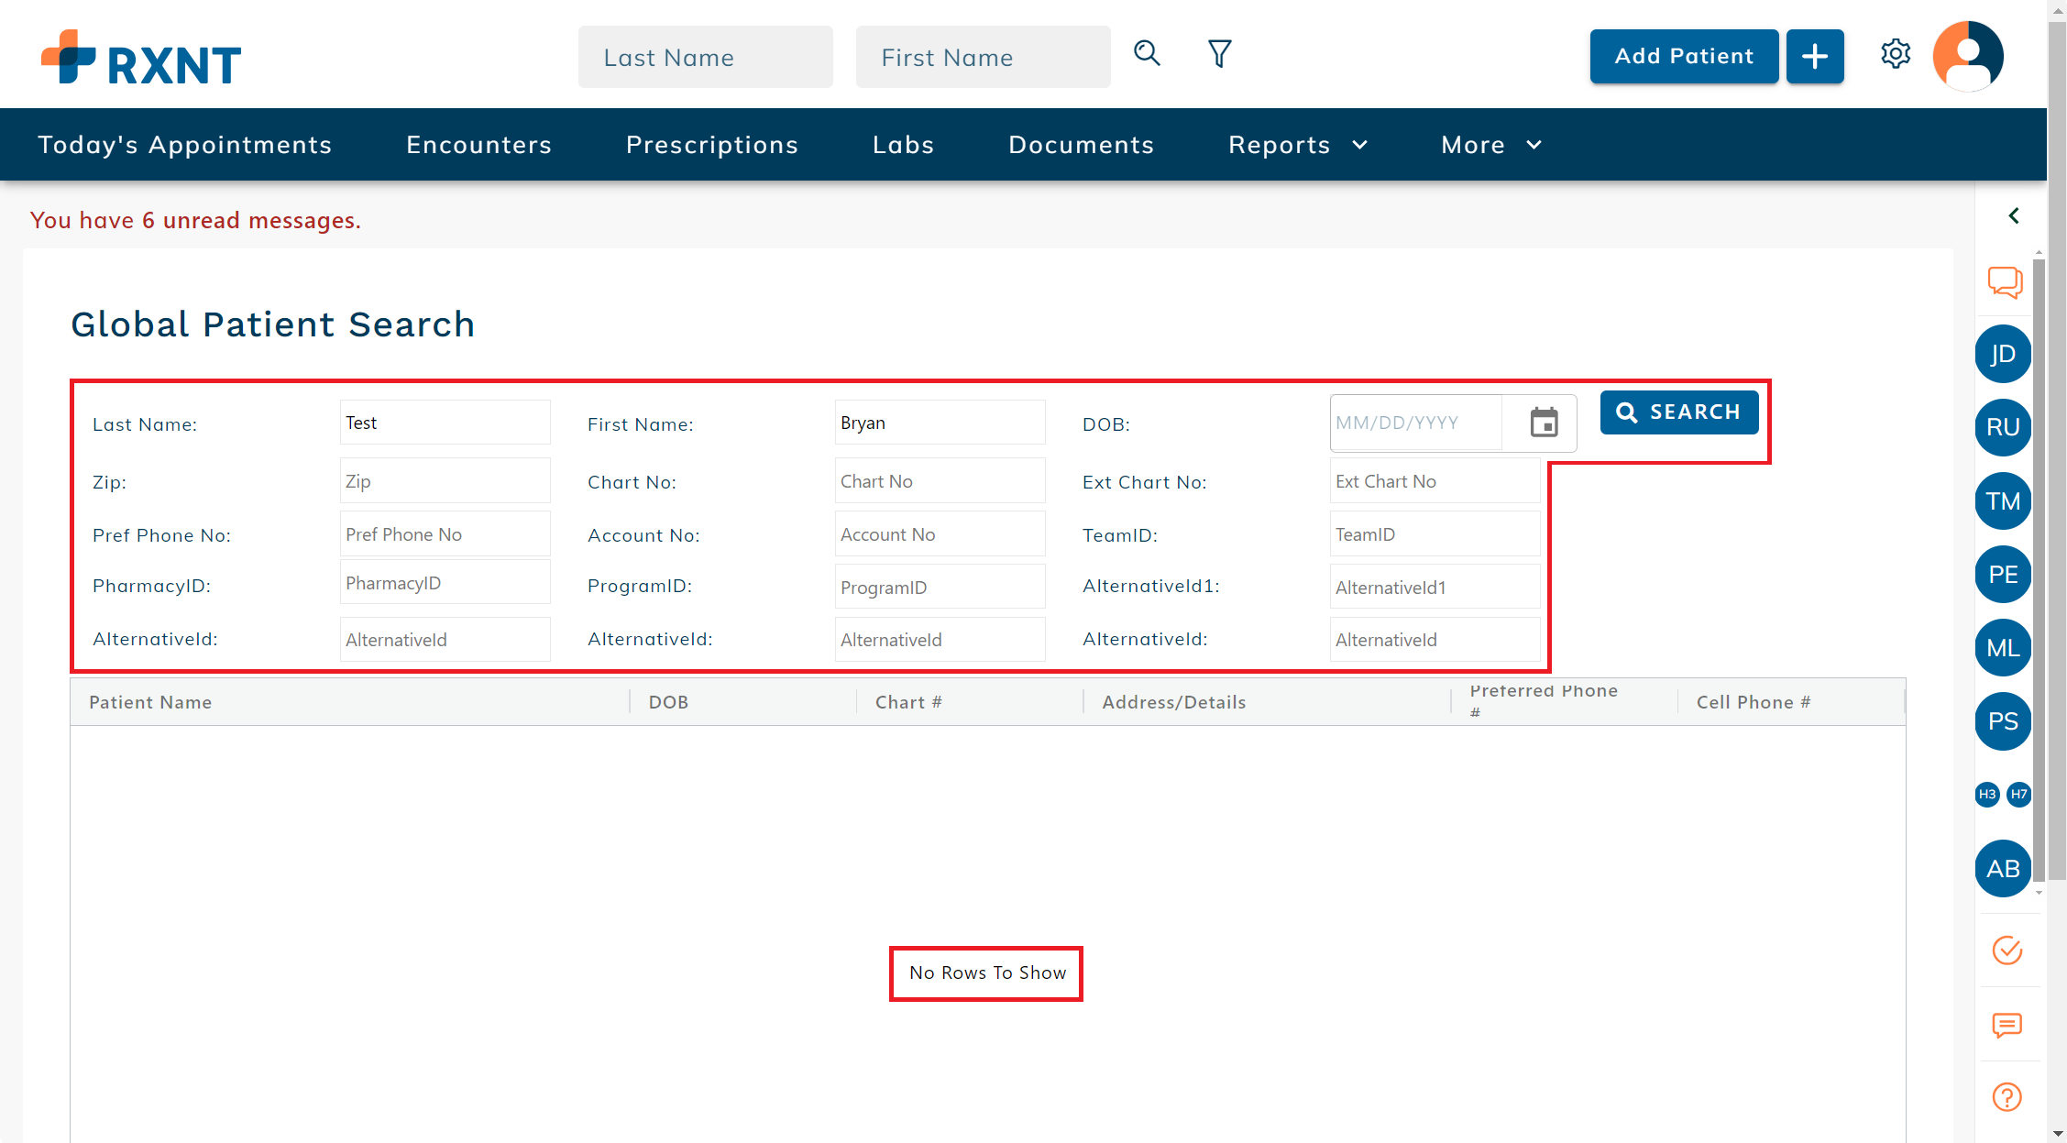This screenshot has height=1143, width=2067.
Task: Open the tasks checkmark icon in the sidebar
Action: (x=2006, y=951)
